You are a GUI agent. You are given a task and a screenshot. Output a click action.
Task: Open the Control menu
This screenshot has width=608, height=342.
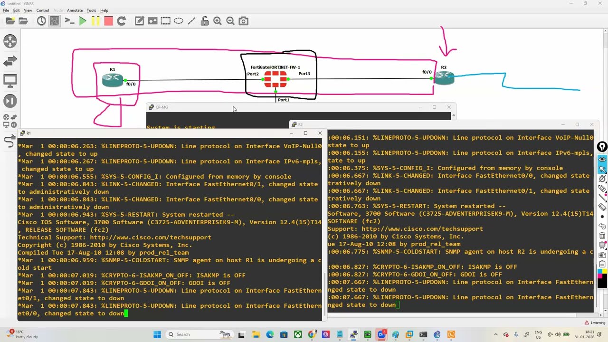pos(43,10)
